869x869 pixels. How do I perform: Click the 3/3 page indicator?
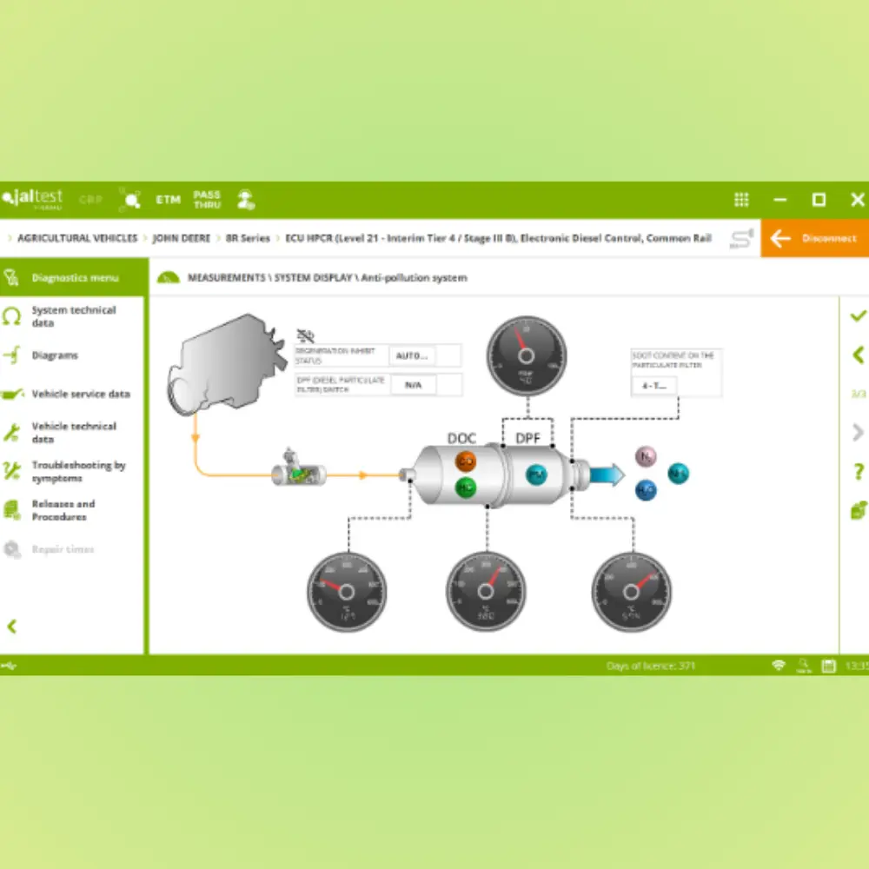coord(859,394)
